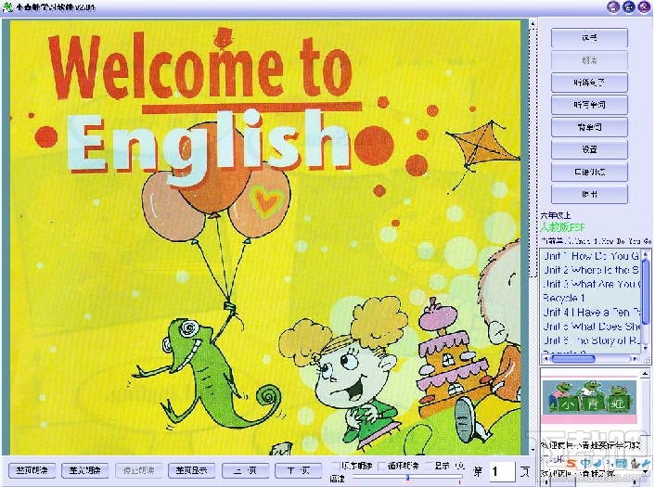Click the unit list horizontal scrollbar thumb

[573, 358]
